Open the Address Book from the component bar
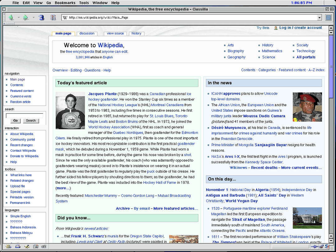 35,246
